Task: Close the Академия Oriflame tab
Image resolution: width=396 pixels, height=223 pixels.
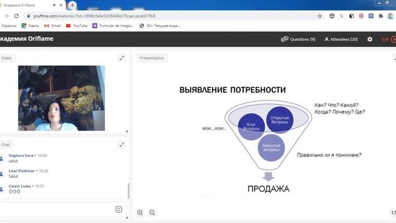Action: [61, 5]
